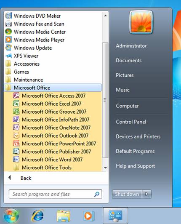
Task: Expand the Maintenance folder
Action: (53, 80)
